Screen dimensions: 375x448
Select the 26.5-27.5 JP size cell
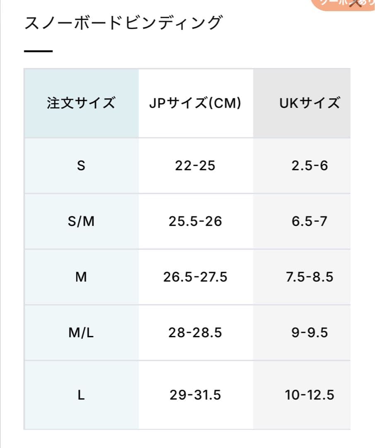[x=195, y=277]
